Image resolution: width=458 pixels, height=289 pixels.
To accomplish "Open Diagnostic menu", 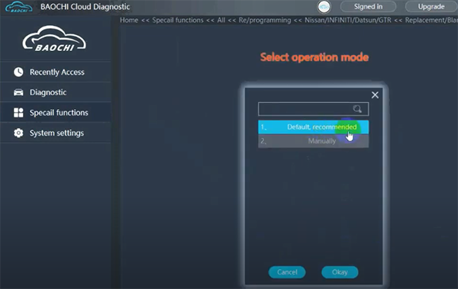I will tap(56, 92).
